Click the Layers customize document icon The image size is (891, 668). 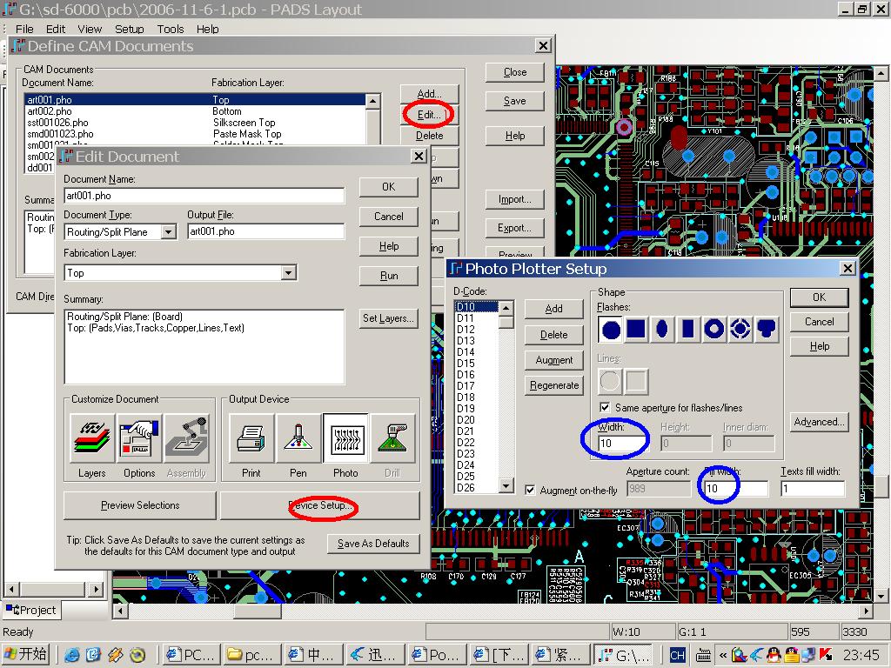pos(92,438)
